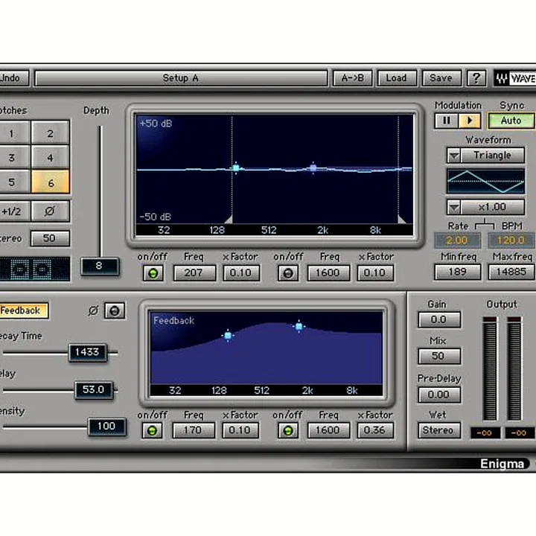Start modulation with the play button
This screenshot has height=536, width=536.
[470, 121]
